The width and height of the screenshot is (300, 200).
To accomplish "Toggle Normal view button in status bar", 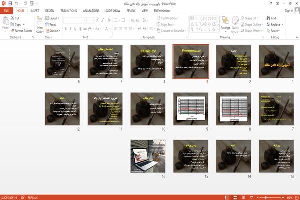I will click(x=227, y=197).
